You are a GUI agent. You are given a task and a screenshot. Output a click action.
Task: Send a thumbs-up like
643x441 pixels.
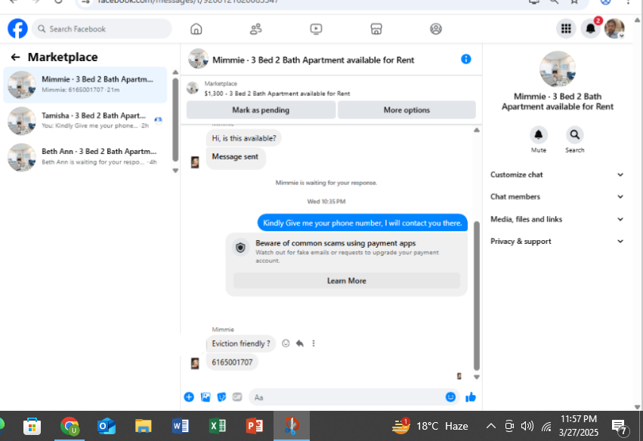coord(471,396)
